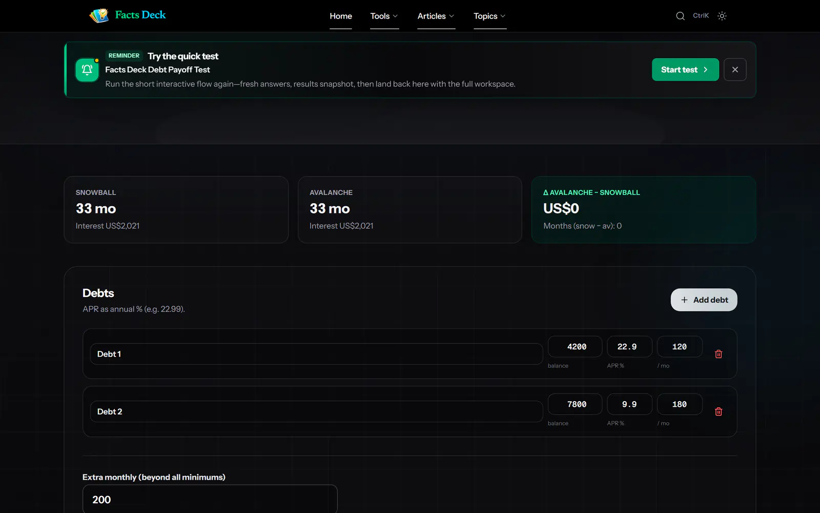Delete Debt 2 using trash icon

(719, 411)
